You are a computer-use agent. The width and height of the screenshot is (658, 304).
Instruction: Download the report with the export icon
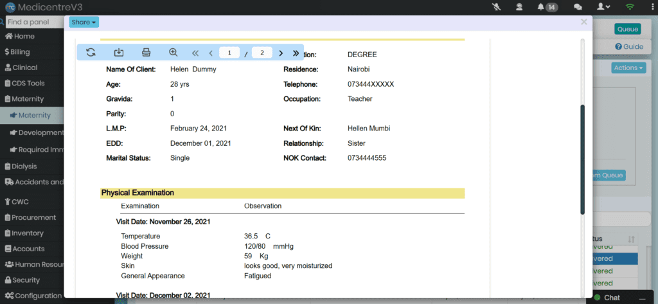click(x=119, y=53)
